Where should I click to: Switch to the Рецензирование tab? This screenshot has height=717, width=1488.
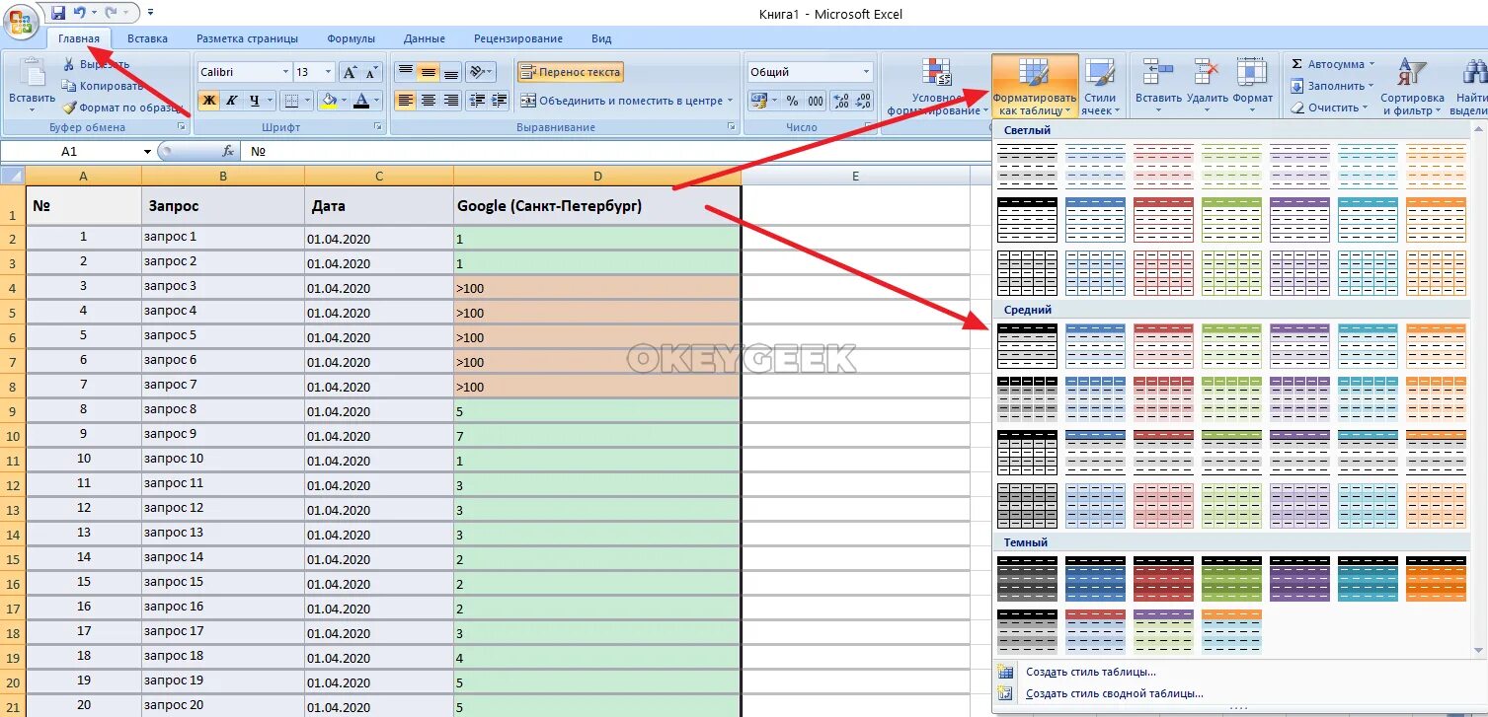(518, 38)
